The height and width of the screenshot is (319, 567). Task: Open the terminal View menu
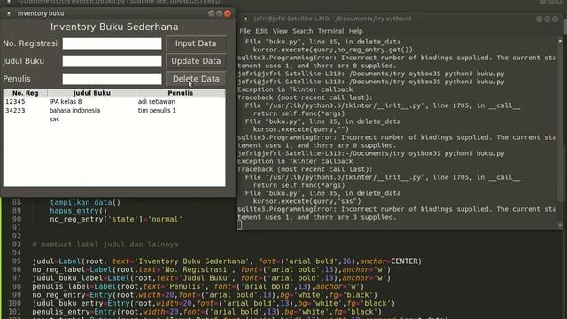pos(280,31)
